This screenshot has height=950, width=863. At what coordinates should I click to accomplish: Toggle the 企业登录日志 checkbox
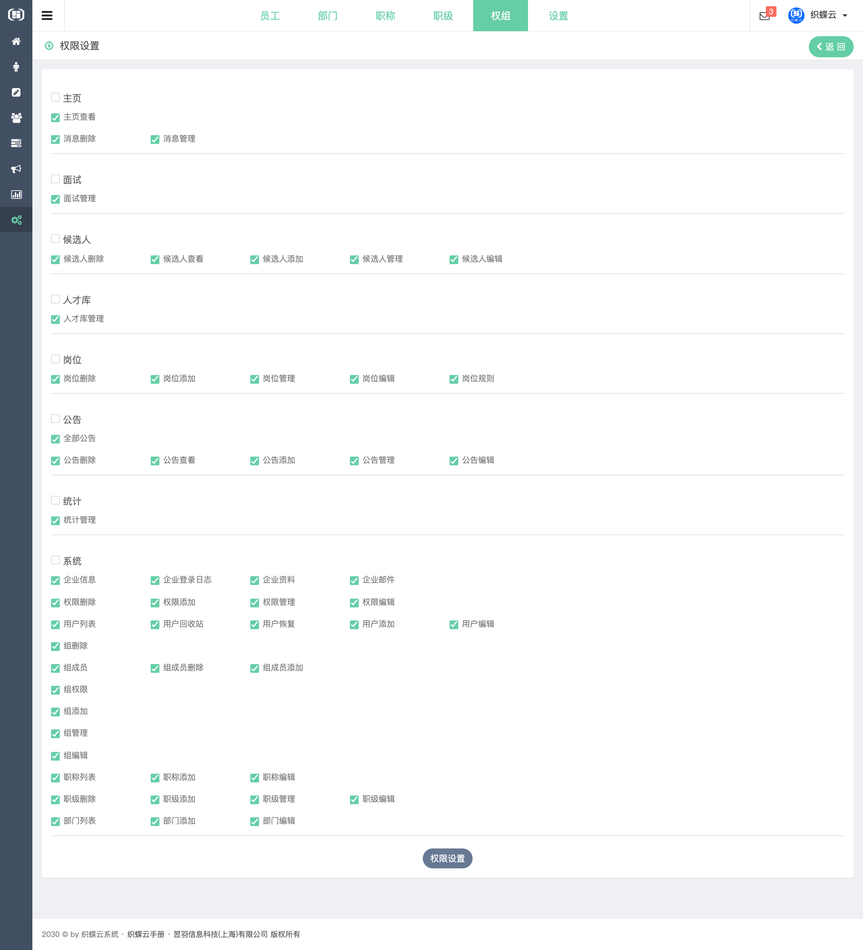tap(155, 581)
